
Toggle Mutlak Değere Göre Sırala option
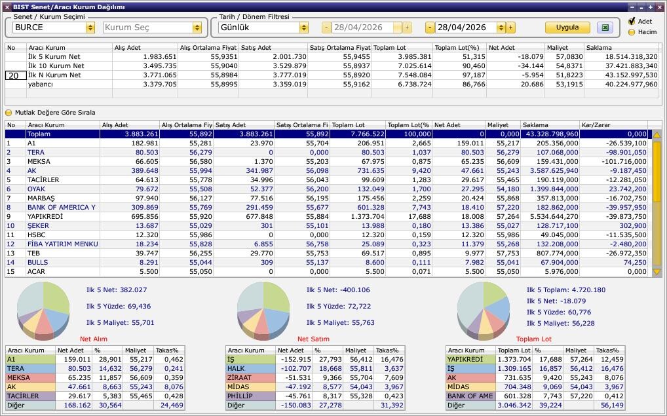coord(9,113)
